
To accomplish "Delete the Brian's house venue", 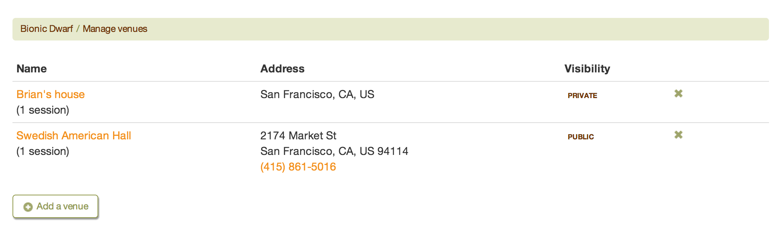I will click(x=679, y=93).
